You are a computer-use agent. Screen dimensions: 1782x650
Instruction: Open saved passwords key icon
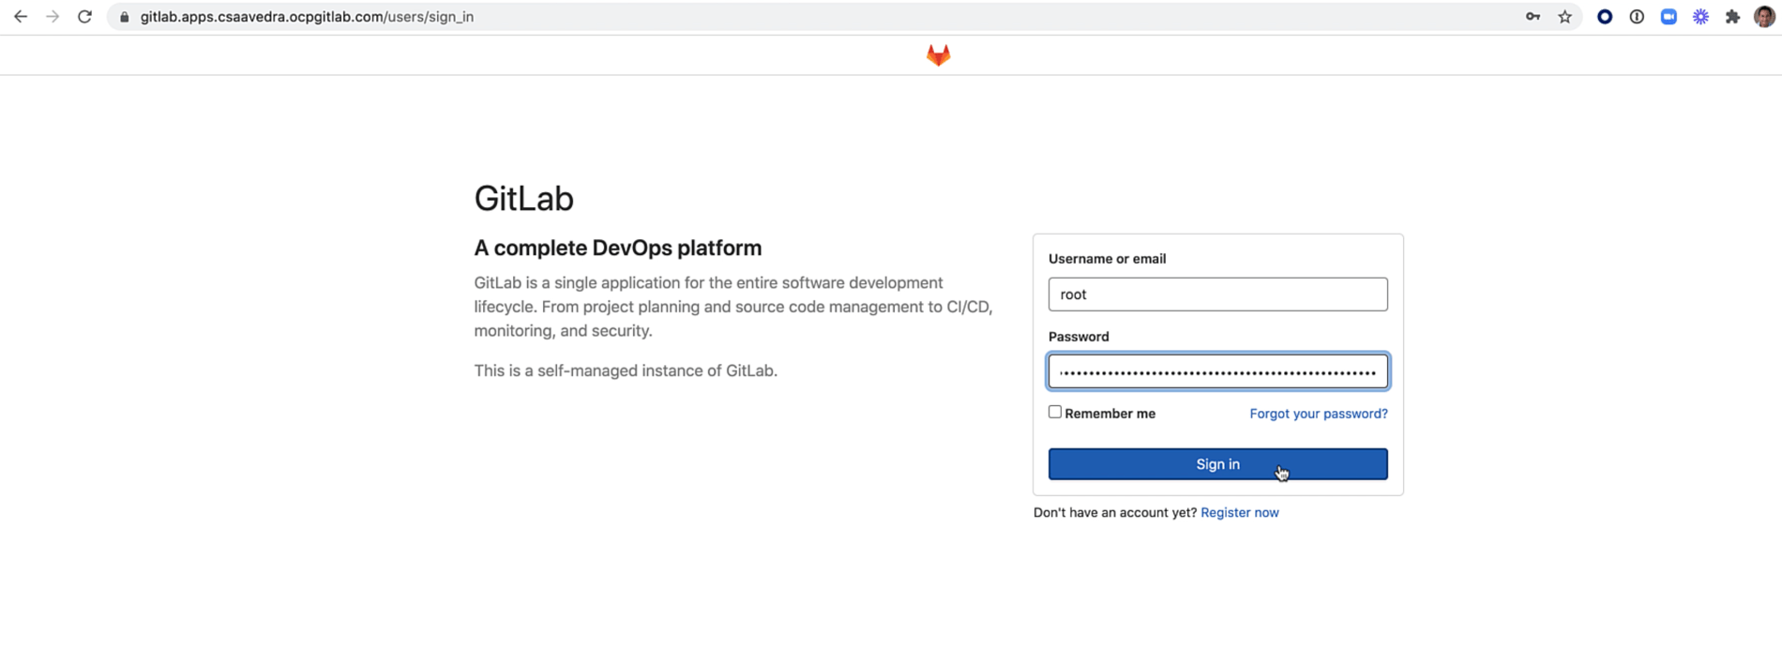point(1533,17)
